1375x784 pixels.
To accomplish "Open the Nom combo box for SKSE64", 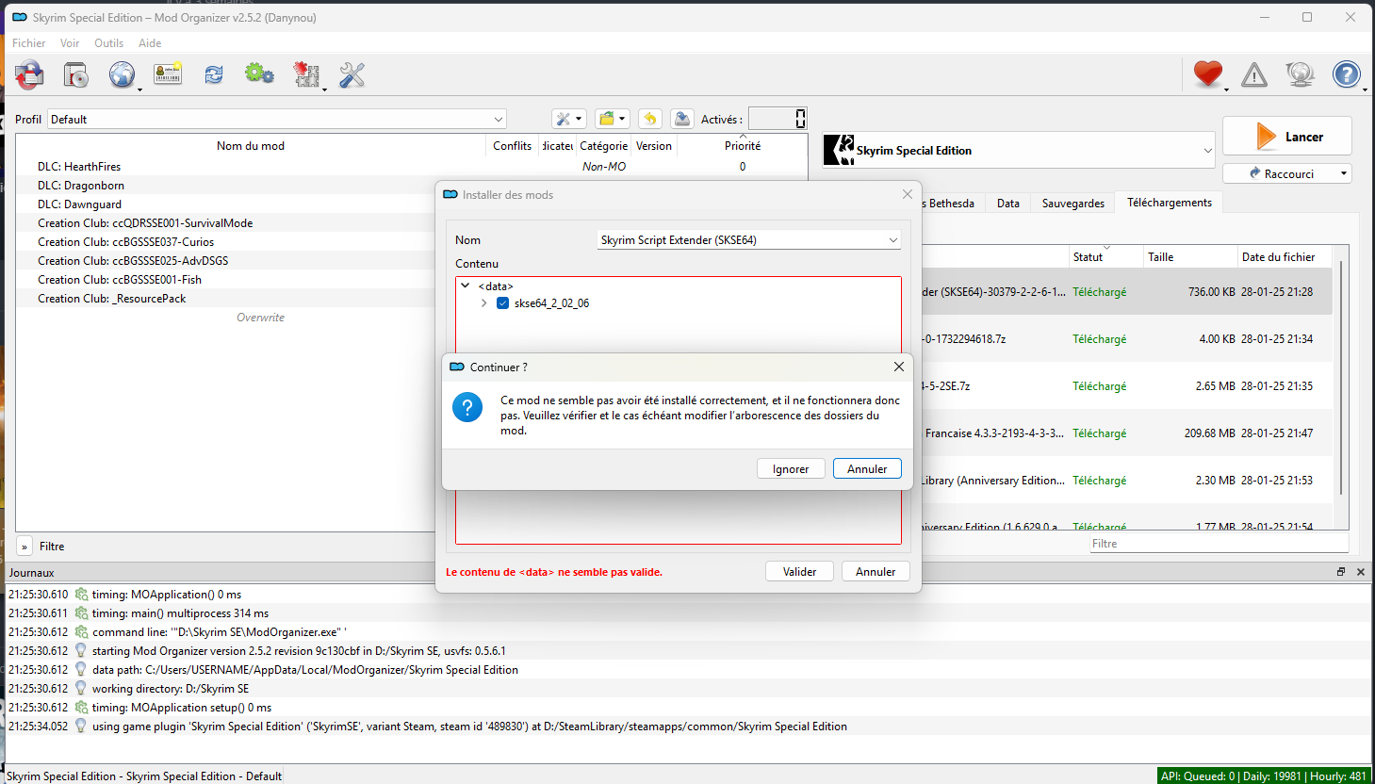I will tap(749, 240).
